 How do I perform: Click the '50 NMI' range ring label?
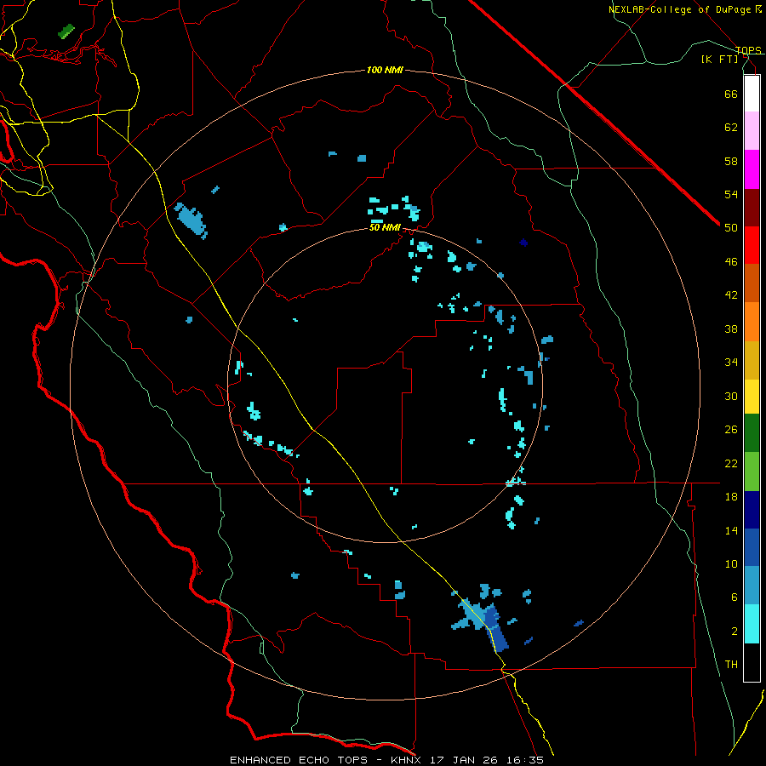385,227
